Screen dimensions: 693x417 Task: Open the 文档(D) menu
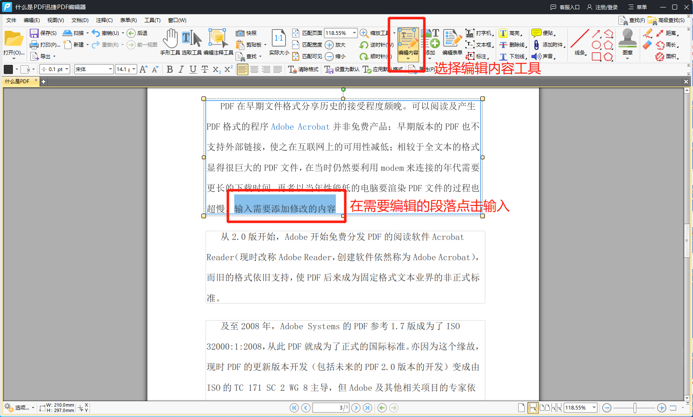79,20
